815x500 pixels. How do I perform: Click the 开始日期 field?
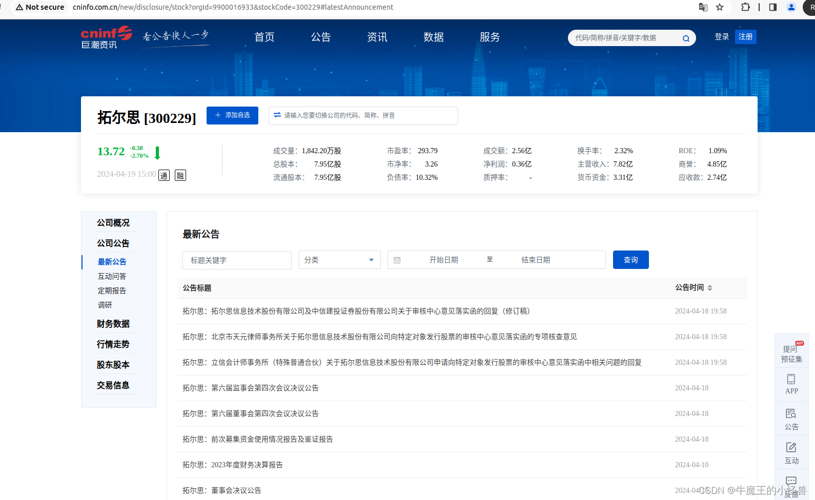point(444,260)
